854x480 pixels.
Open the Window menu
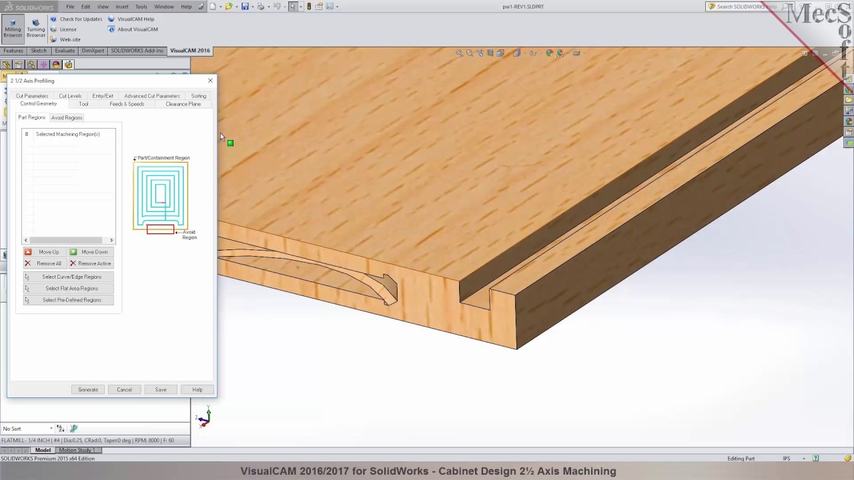163,7
